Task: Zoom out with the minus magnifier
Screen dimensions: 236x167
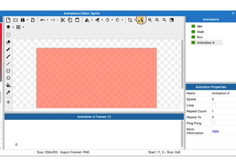Action: tap(157, 20)
